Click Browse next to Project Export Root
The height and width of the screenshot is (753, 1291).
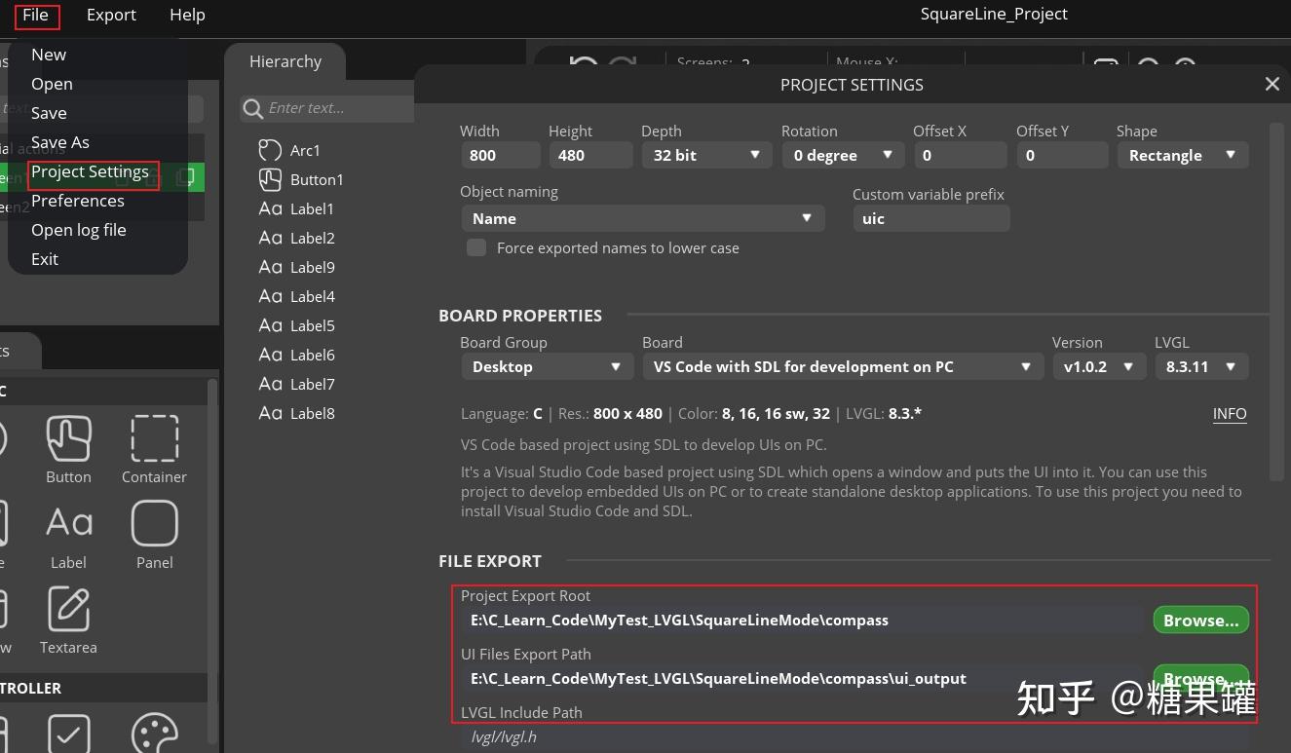[1200, 620]
